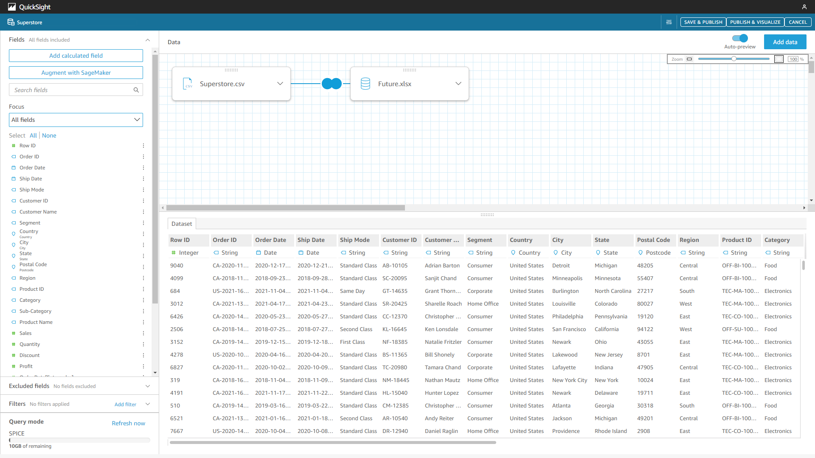
Task: Click the zoom slider handle
Action: [x=733, y=59]
